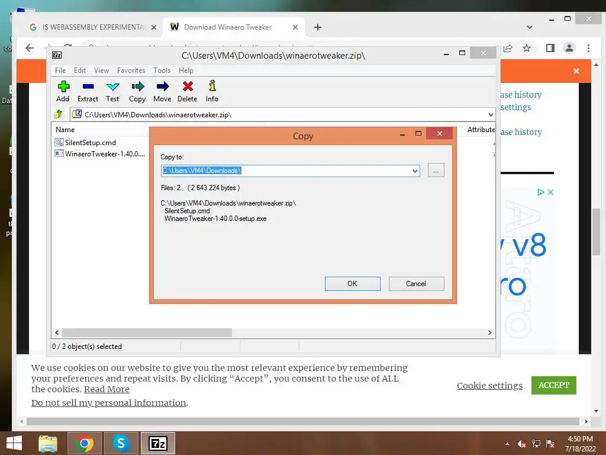
Task: Bookmark this page with the star icon
Action: tap(526, 48)
